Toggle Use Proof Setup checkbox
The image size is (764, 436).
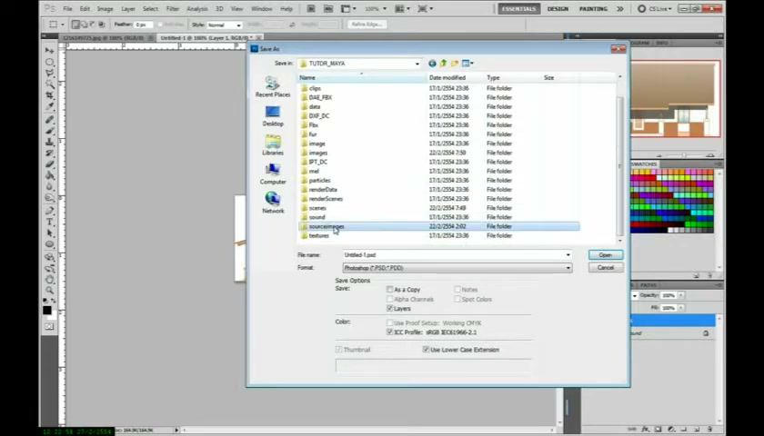coord(390,323)
